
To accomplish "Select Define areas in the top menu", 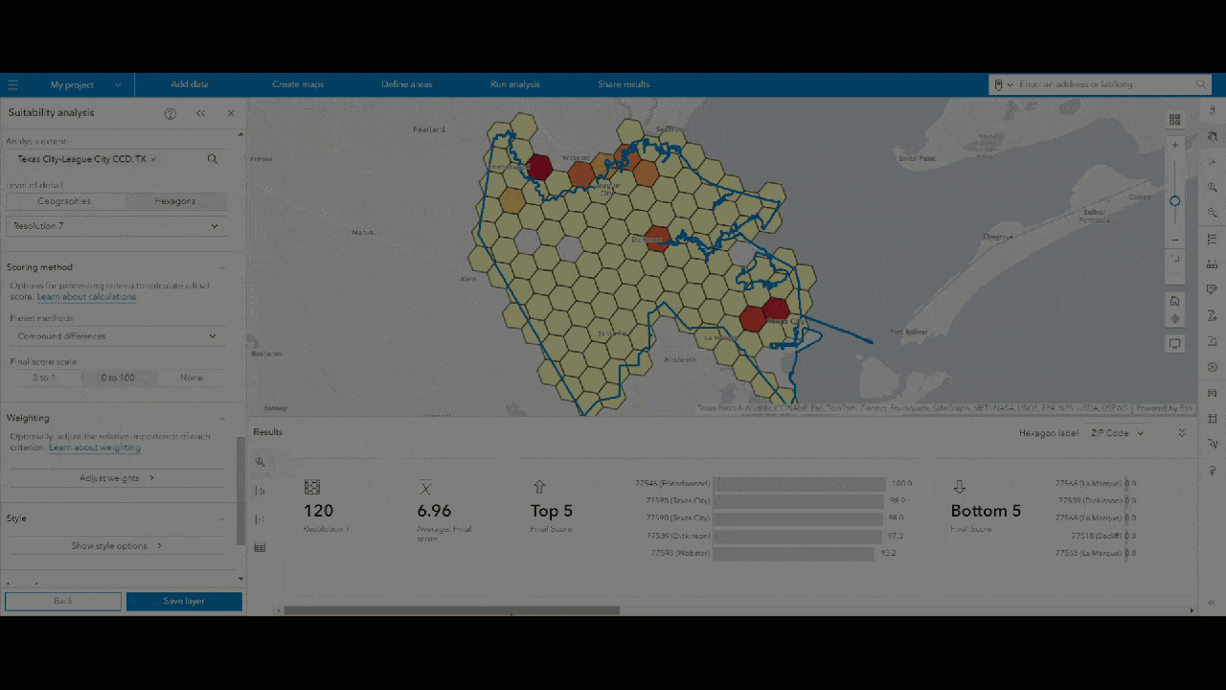I will 406,84.
